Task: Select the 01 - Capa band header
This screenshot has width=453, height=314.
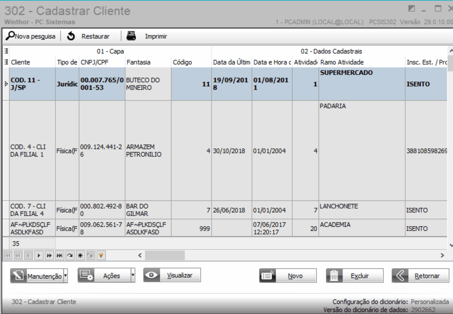Action: (x=110, y=51)
